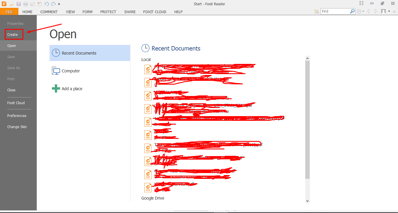This screenshot has width=398, height=213.
Task: Expand the dropdown arrow next to gear icon
Action: (363, 11)
